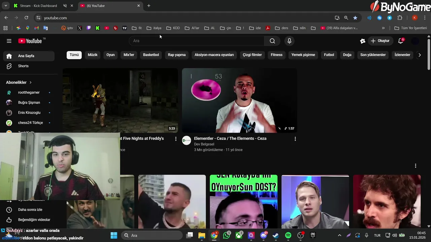
Task: Open Daha sonra izle playlist
Action: [x=29, y=210]
